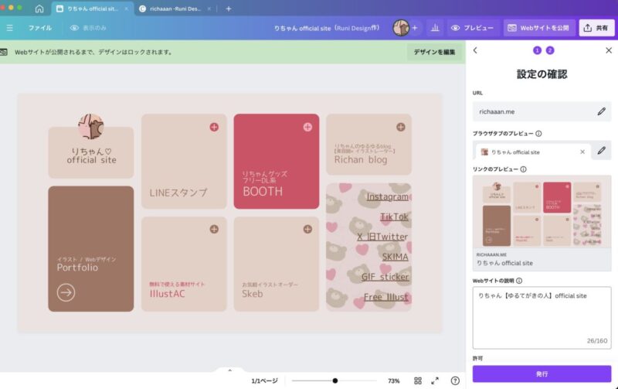The image size is (618, 389).
Task: Click the Skeb title text
Action: [x=253, y=294]
